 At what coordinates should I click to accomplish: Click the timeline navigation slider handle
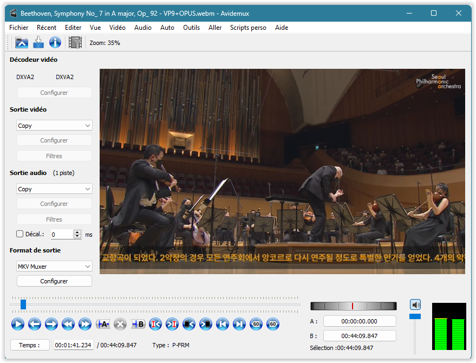[x=23, y=304]
